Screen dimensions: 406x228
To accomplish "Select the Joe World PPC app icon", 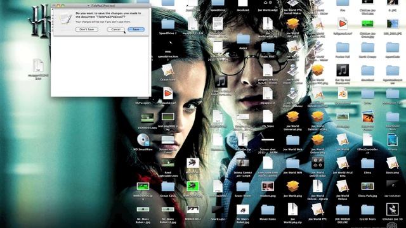I will [x=317, y=210].
